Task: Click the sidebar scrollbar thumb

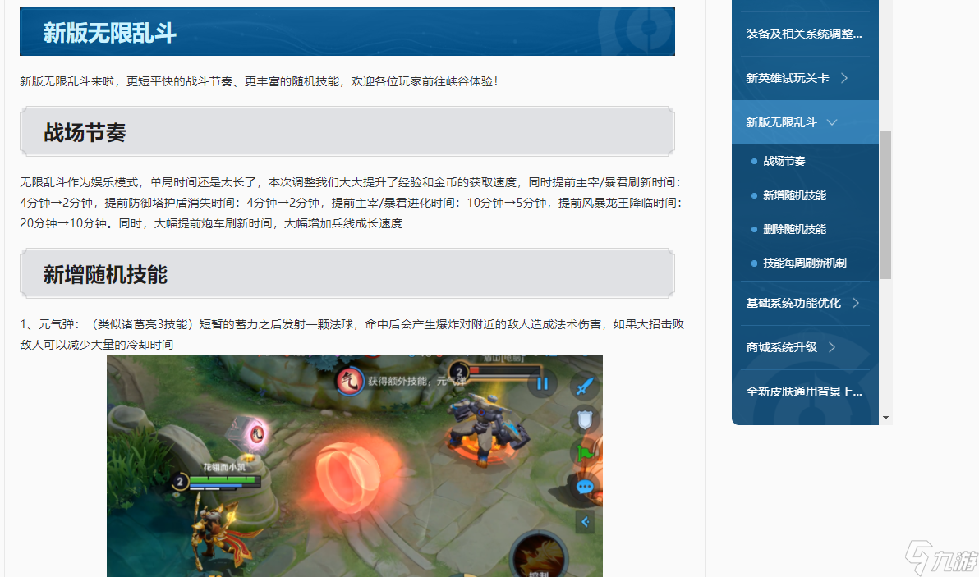Action: click(x=885, y=204)
